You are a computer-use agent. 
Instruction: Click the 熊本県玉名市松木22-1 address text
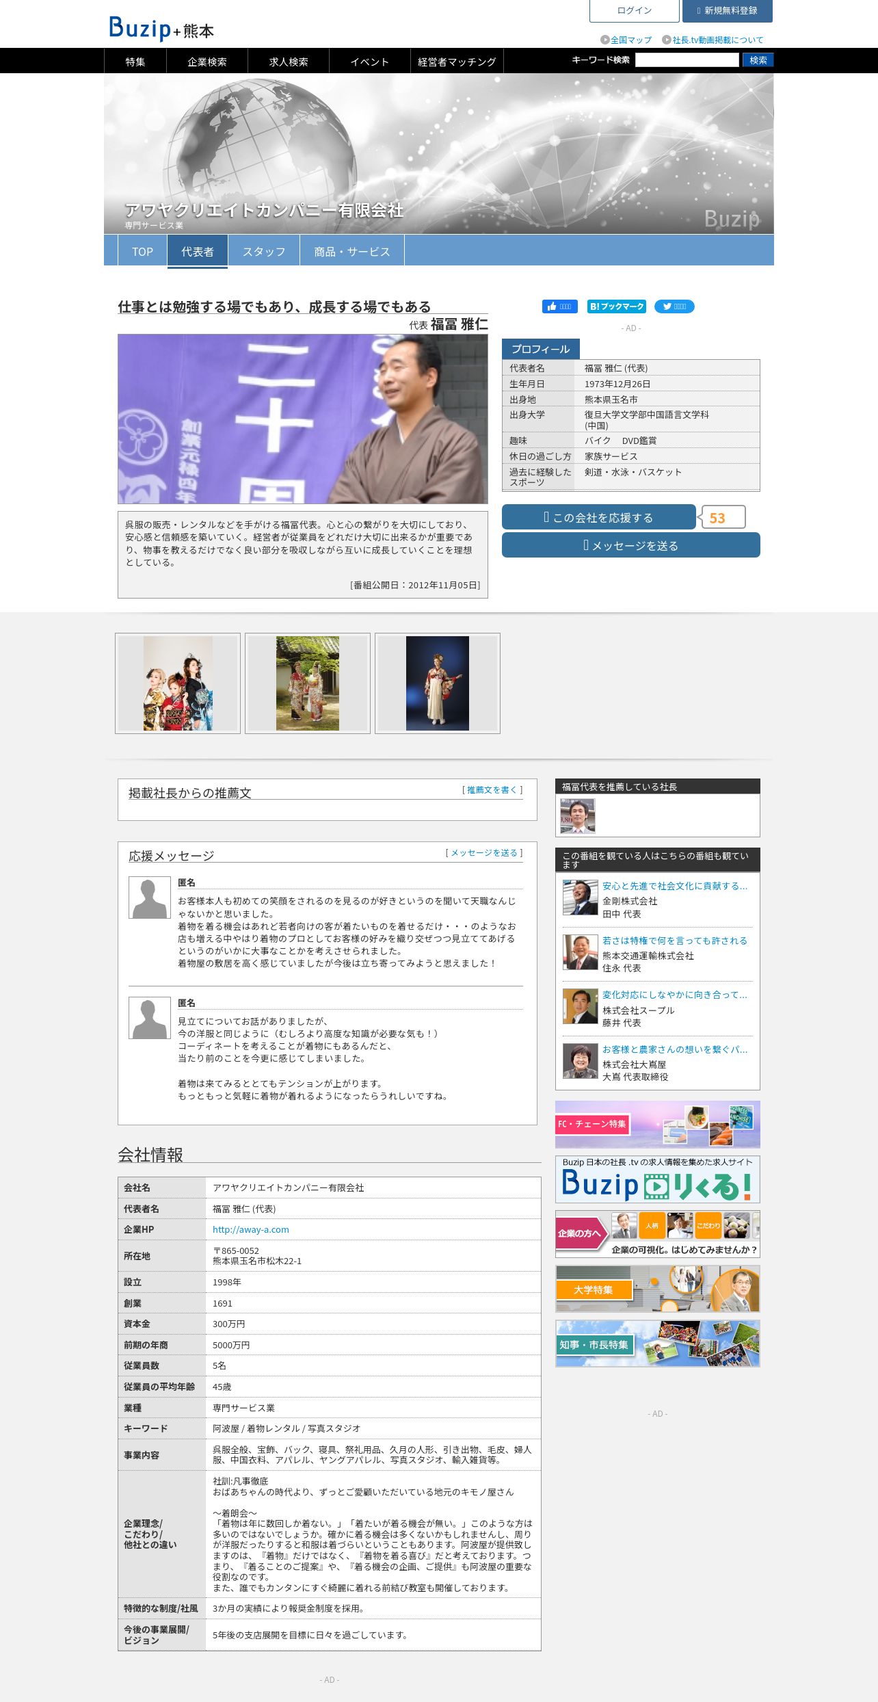click(x=257, y=1261)
